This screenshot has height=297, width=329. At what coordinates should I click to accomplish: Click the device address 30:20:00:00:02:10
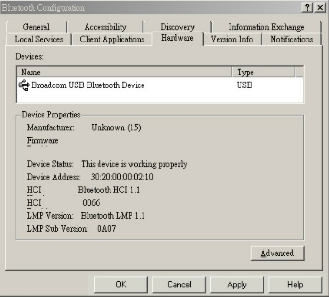(x=122, y=177)
